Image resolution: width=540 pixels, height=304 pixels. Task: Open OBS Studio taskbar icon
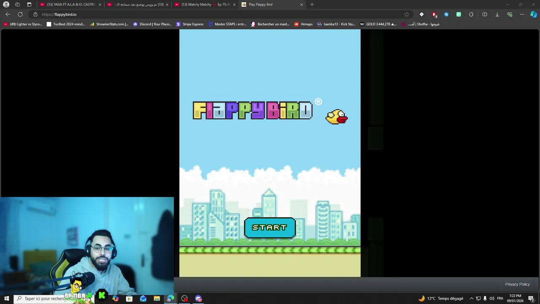click(x=184, y=299)
